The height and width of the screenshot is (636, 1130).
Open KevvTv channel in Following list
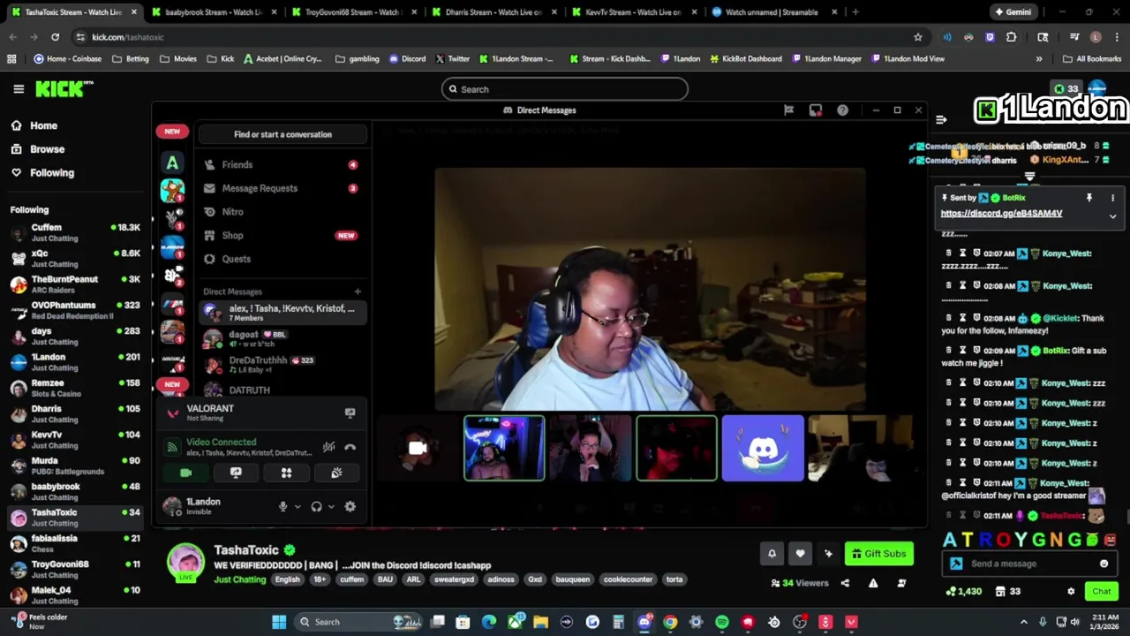[75, 440]
